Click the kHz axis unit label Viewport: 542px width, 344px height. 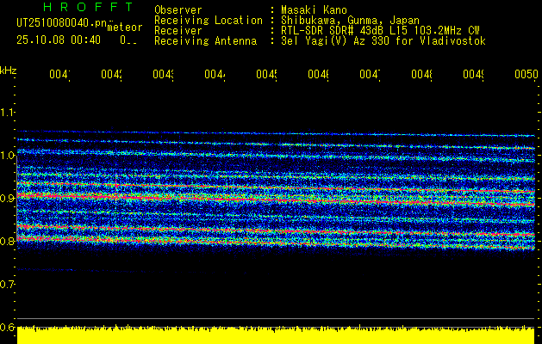(x=8, y=70)
